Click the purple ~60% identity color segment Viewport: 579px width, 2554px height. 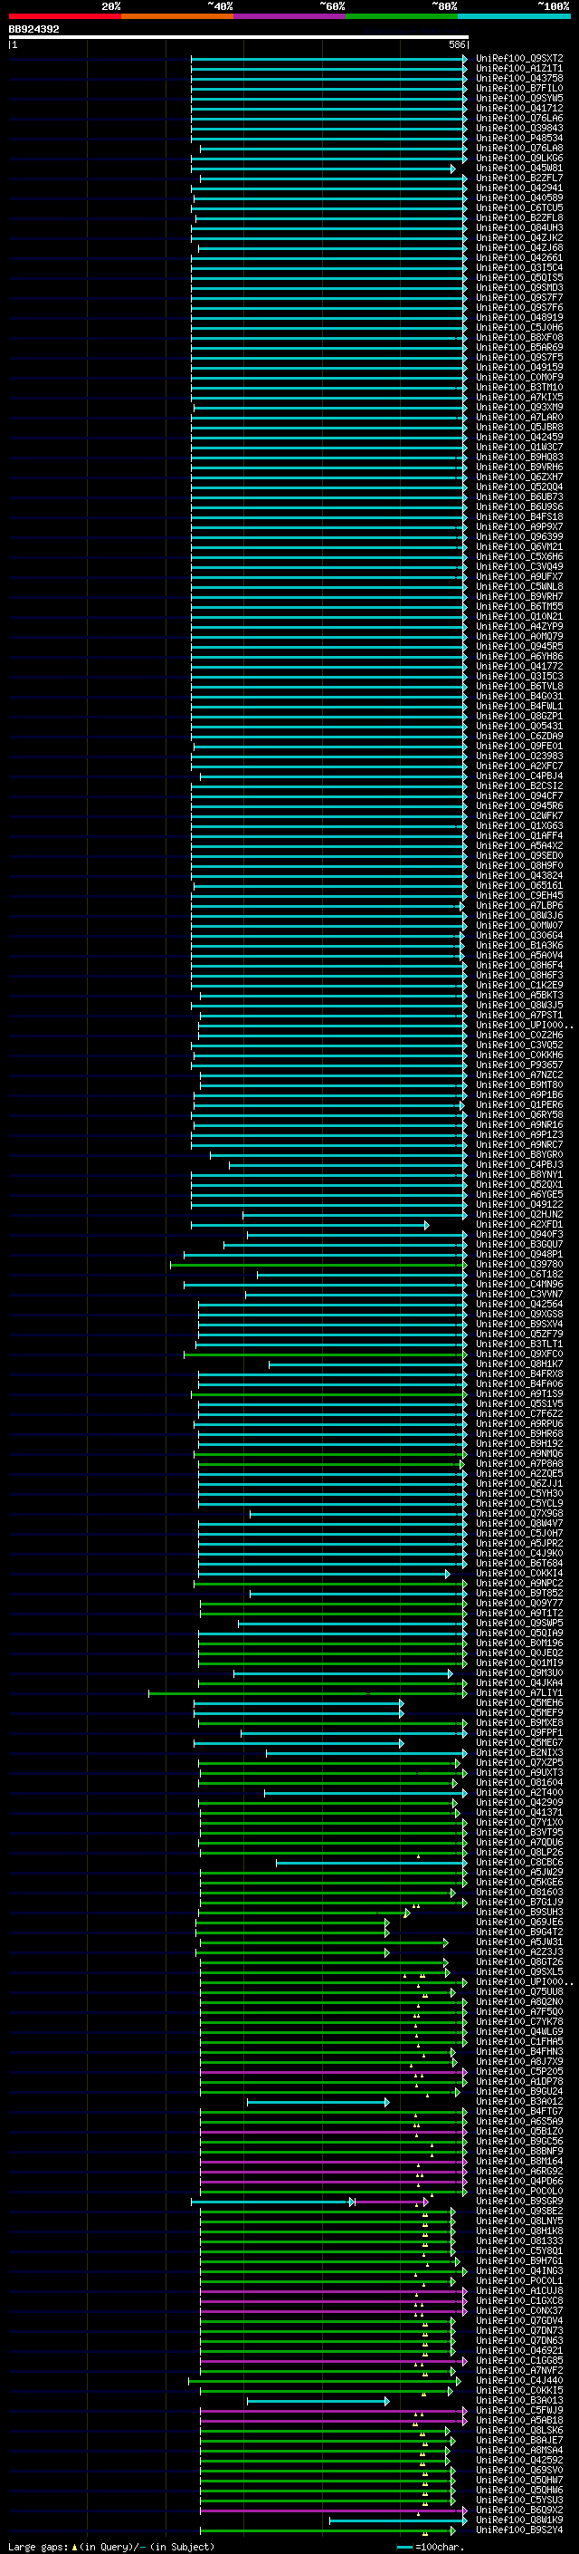(x=289, y=16)
